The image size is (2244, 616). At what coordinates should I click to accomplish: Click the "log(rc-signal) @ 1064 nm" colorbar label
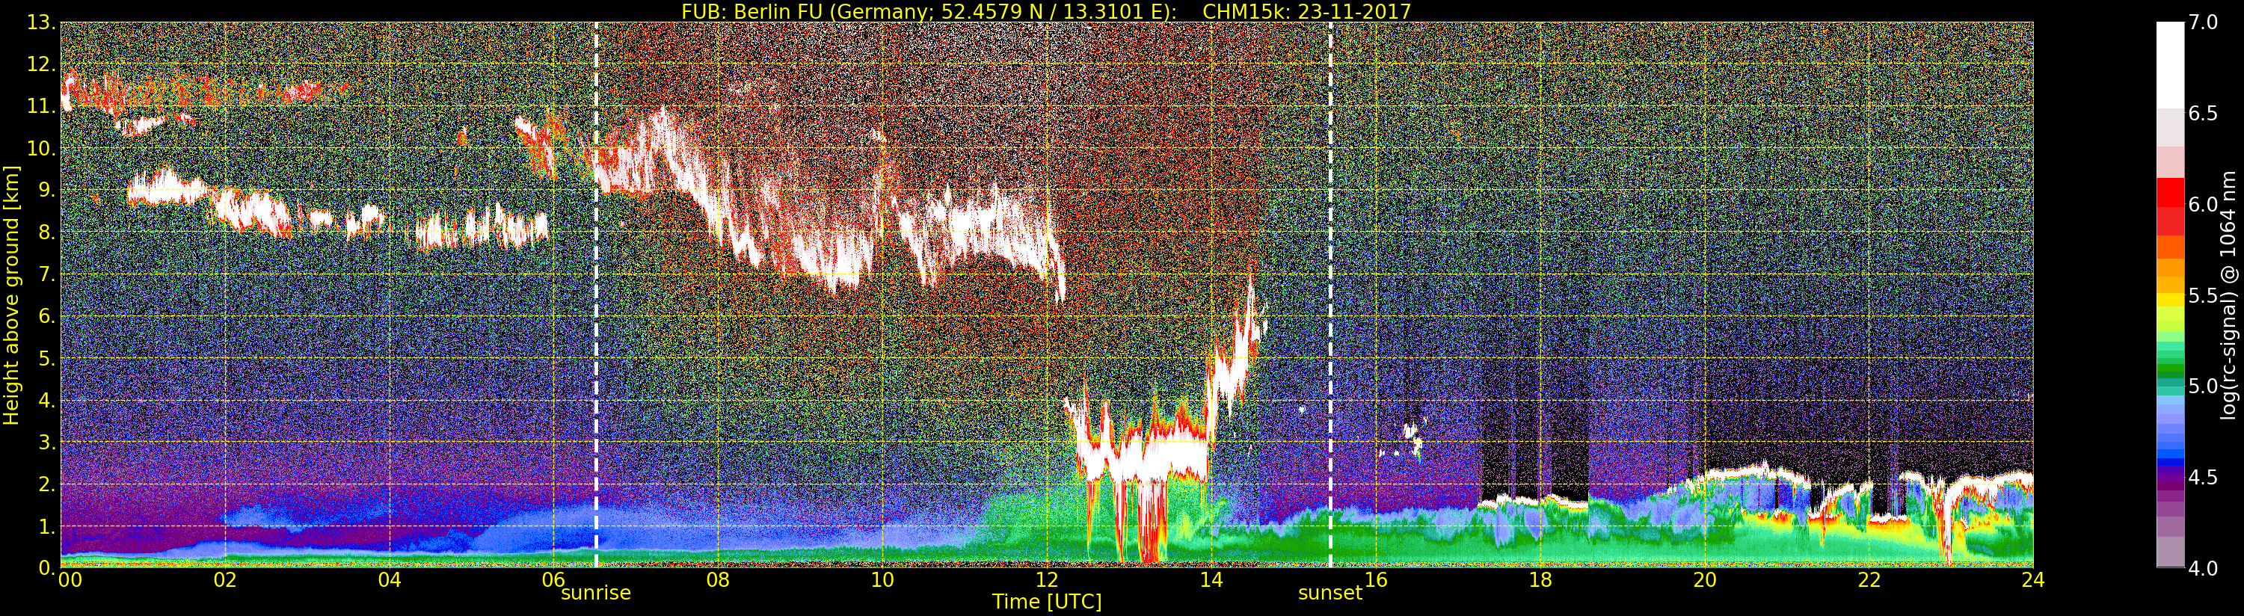[2230, 295]
